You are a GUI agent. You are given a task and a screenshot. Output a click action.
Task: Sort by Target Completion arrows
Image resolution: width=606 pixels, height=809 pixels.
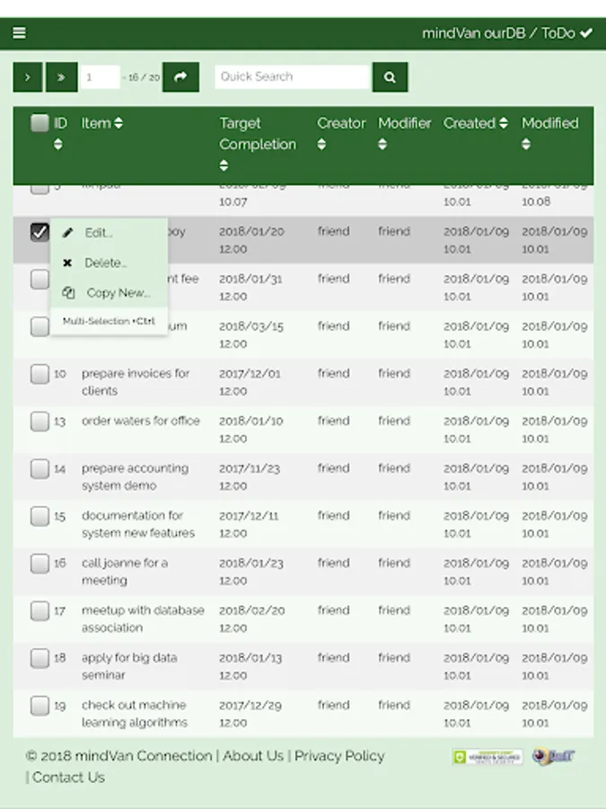(224, 165)
